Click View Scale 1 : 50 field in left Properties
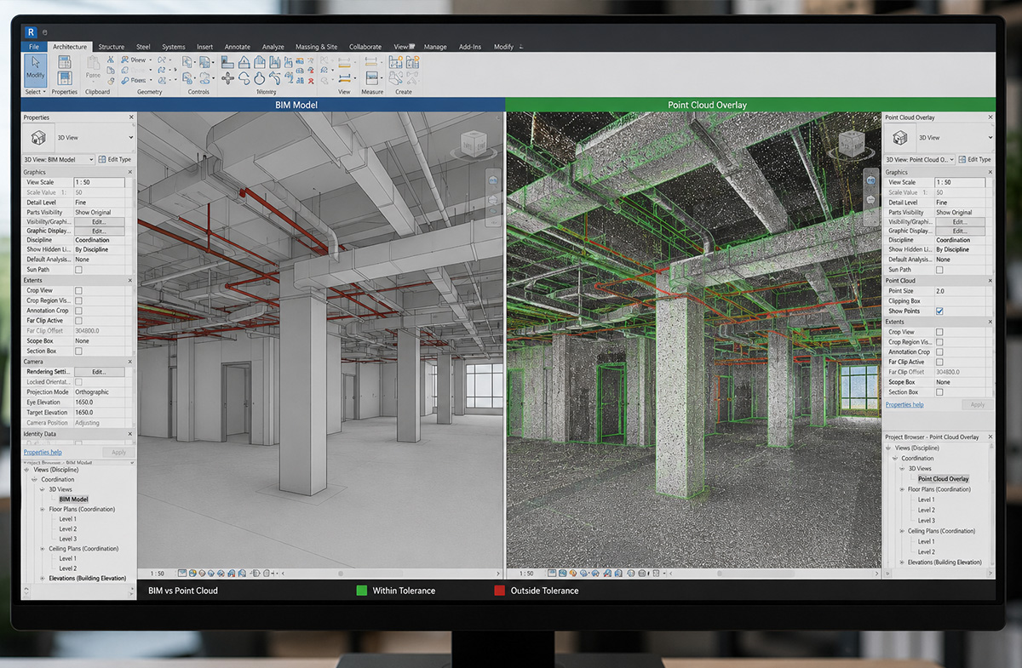This screenshot has height=668, width=1022. (x=99, y=182)
